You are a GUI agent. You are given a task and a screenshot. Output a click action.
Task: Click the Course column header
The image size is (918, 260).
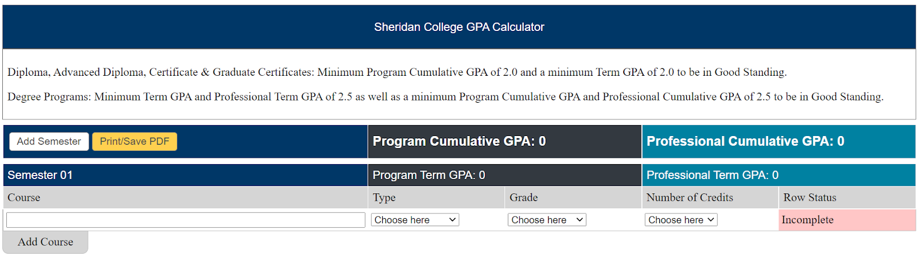click(24, 197)
